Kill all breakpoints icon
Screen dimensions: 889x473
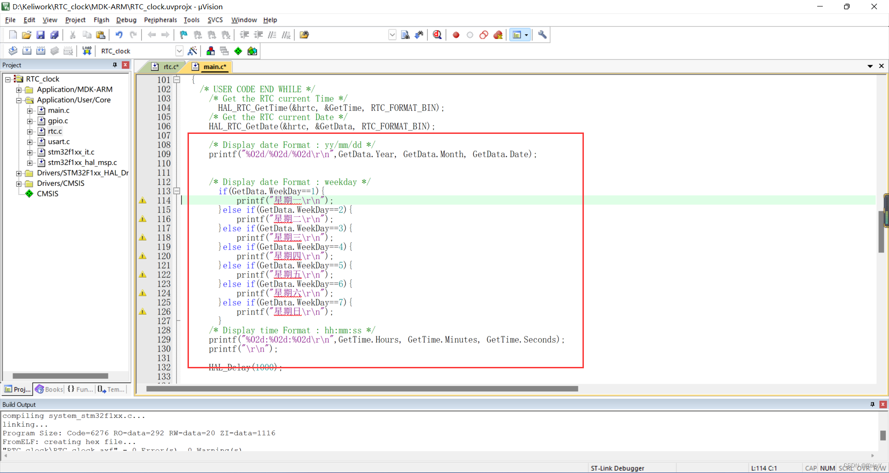pyautogui.click(x=498, y=35)
